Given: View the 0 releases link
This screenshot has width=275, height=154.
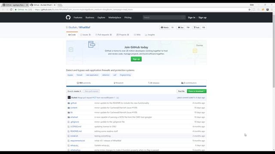Looking at the screenshot, I should [154, 83].
